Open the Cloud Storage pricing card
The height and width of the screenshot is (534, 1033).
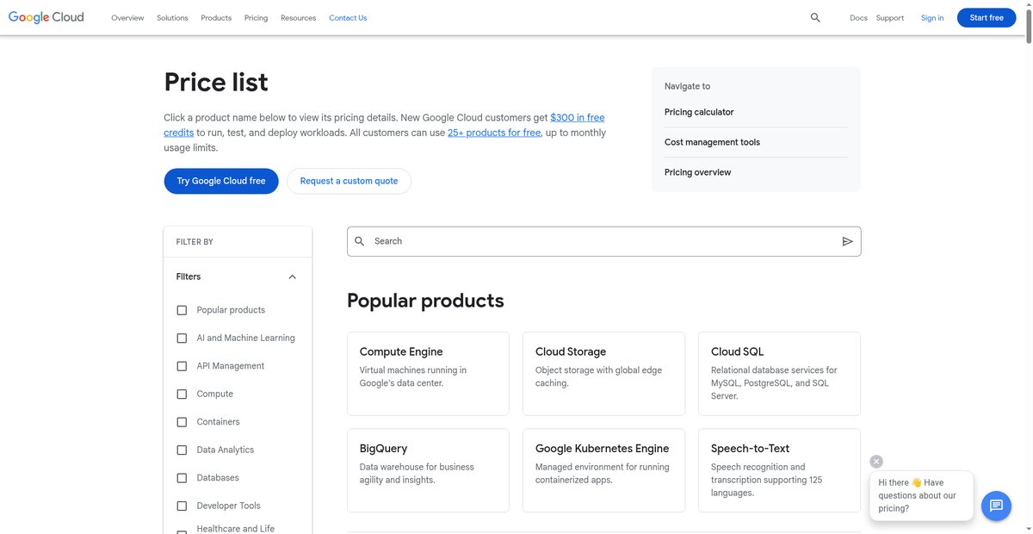603,374
